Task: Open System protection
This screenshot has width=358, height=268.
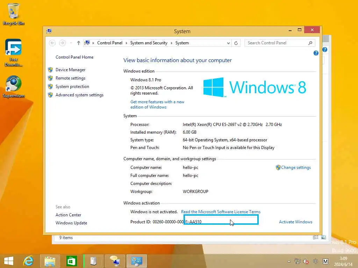Action: pos(72,87)
